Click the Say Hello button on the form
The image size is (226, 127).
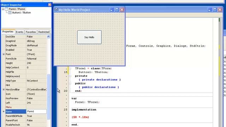pyautogui.click(x=89, y=37)
